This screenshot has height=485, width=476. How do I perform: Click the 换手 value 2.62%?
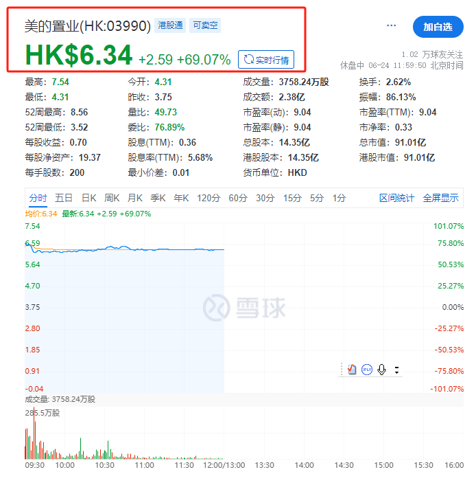398,82
